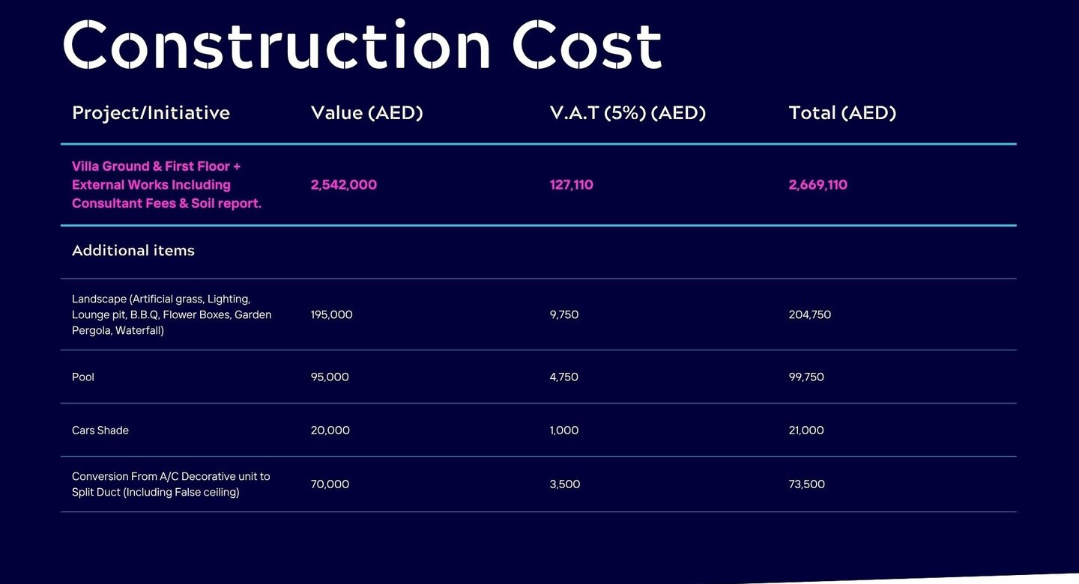
Task: Click the Total (AED) column header
Action: (x=843, y=113)
